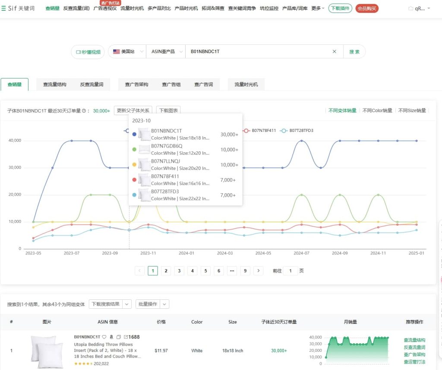
Task: Clear the ASIN search field with the X icon
Action: point(334,51)
